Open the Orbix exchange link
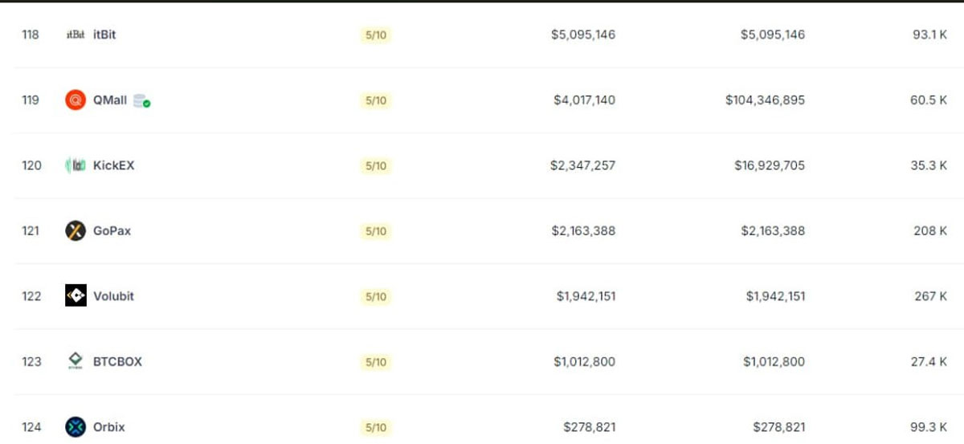Image resolution: width=964 pixels, height=444 pixels. point(109,427)
